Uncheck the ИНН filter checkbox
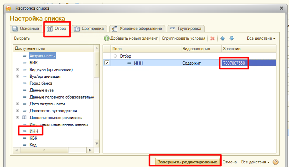This screenshot has width=289, height=167. point(107,63)
